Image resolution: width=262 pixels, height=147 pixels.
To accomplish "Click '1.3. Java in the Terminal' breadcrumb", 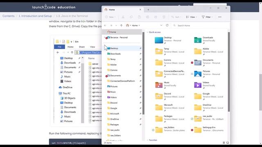I will point(72,16).
